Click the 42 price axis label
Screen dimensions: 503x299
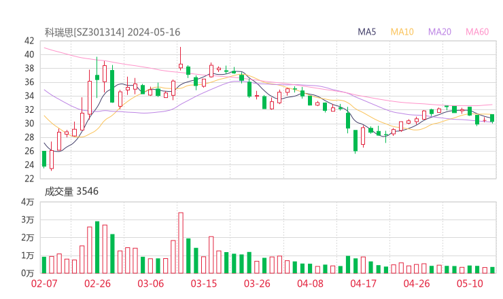point(29,41)
